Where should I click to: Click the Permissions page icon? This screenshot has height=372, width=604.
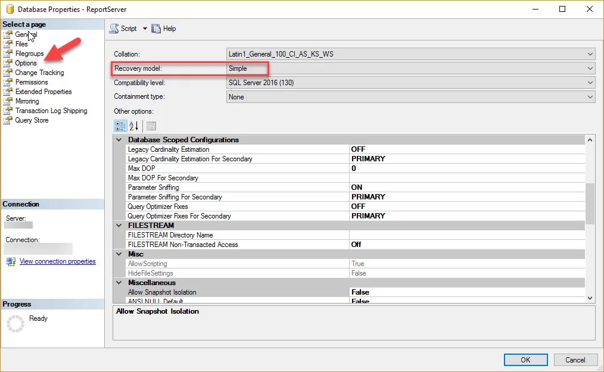(x=8, y=82)
